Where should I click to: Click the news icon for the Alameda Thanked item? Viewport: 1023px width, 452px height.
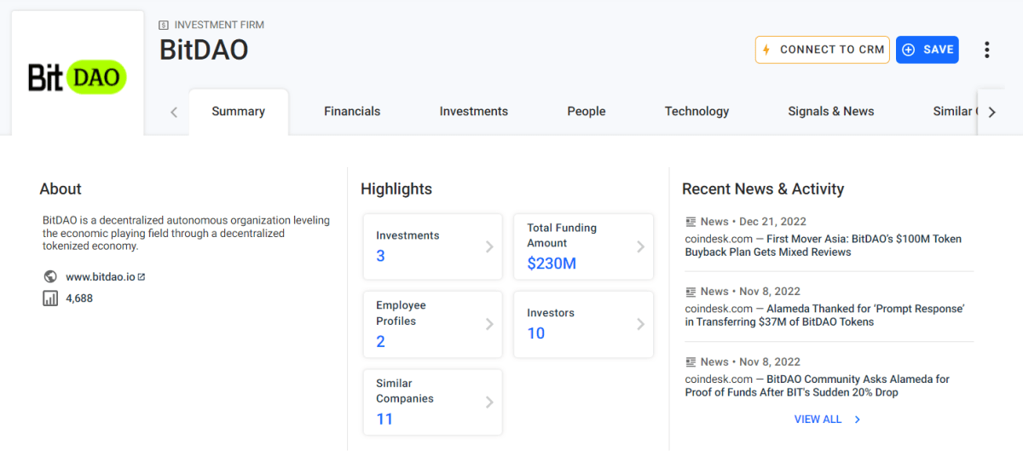coord(691,292)
